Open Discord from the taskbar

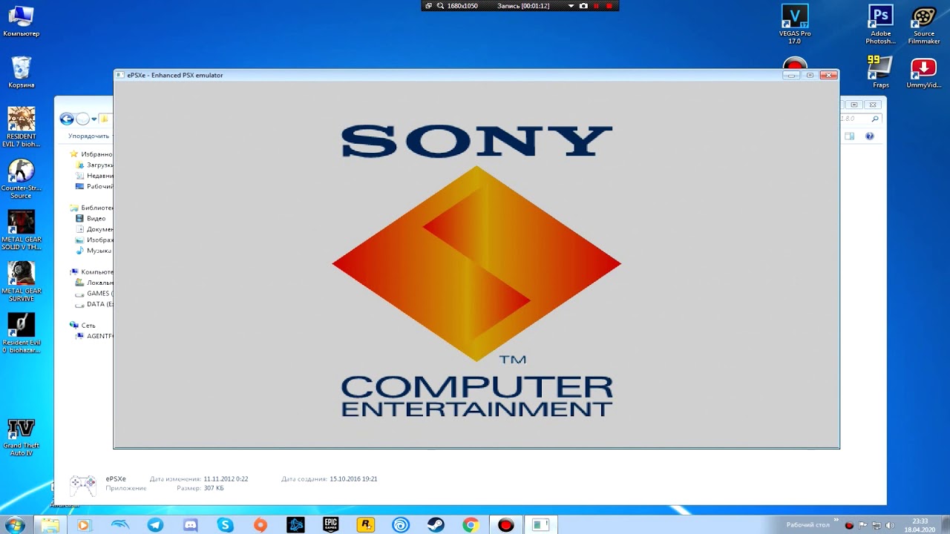tap(190, 525)
